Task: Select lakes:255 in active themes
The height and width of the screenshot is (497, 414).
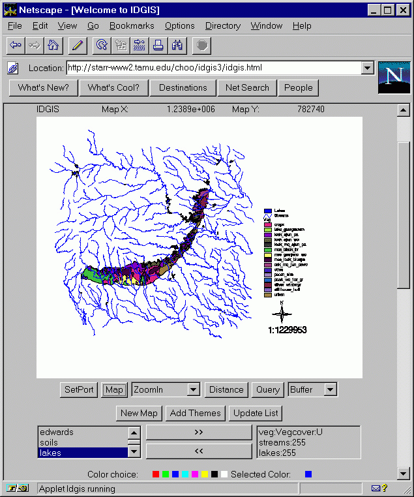Action: [x=308, y=453]
